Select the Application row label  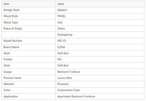[28, 96]
